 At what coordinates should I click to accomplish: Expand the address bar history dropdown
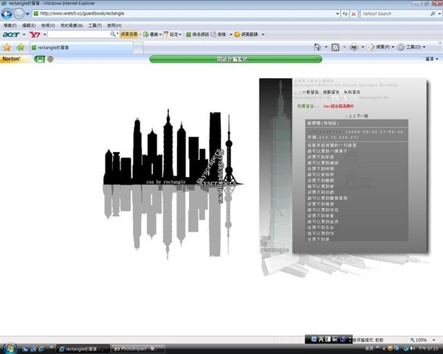click(337, 13)
